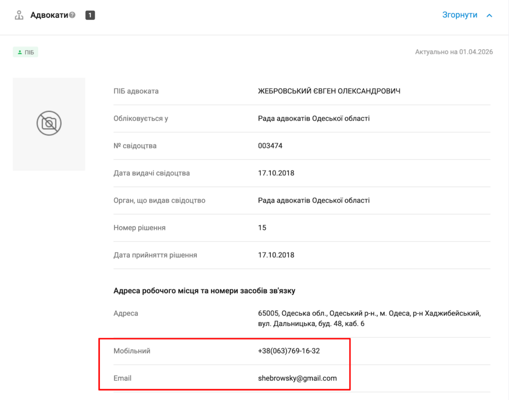Click the anchor icon beside Адвокати

coord(19,15)
